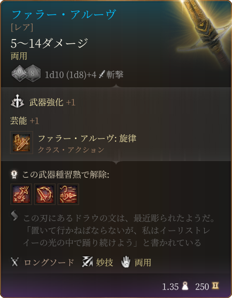Click the d8 damage die icon

(x=33, y=73)
